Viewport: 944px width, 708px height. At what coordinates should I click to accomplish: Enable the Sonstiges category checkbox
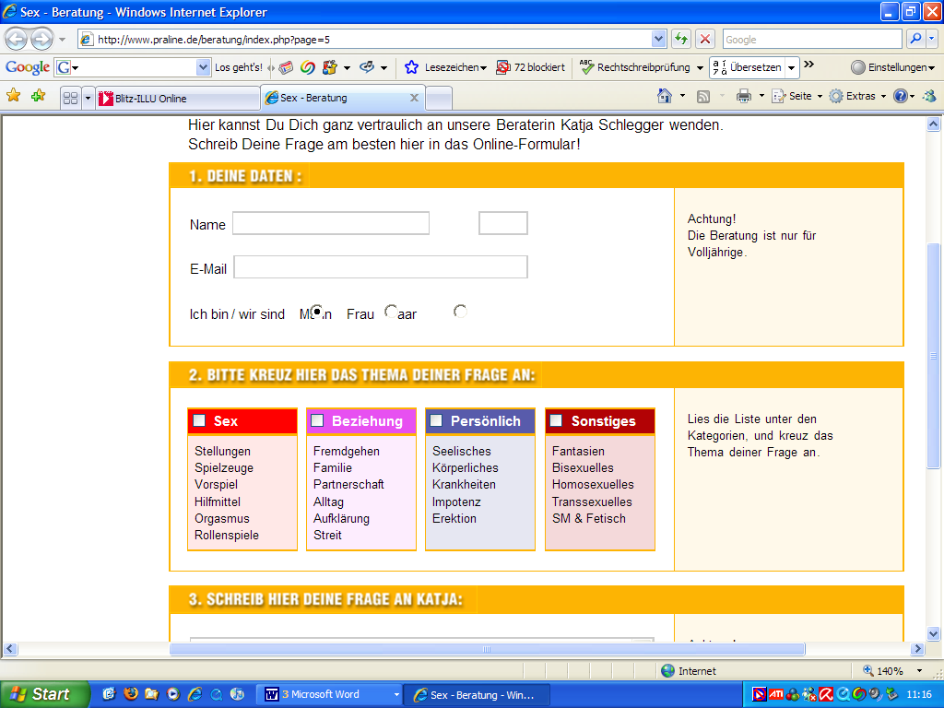(x=556, y=420)
